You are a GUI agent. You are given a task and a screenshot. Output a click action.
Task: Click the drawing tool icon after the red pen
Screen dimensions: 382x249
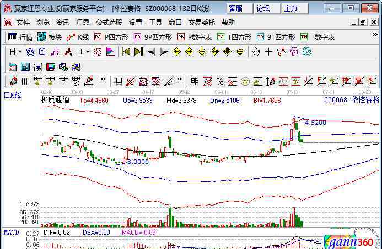tap(25, 81)
